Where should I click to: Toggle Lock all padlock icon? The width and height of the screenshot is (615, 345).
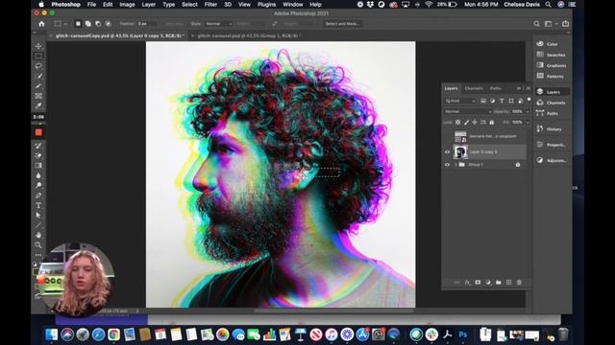point(491,123)
